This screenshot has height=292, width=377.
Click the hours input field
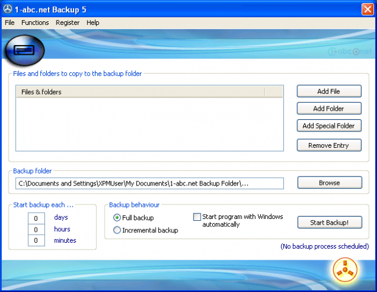tap(36, 230)
